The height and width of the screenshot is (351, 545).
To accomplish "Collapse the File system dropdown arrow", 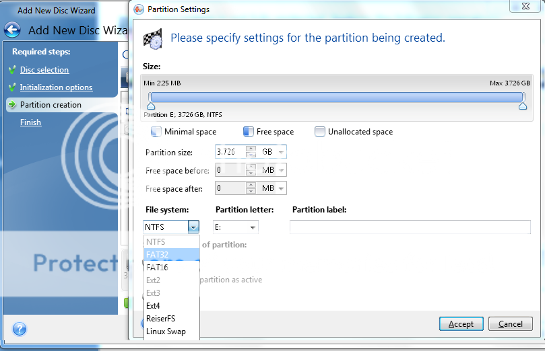I will [193, 227].
